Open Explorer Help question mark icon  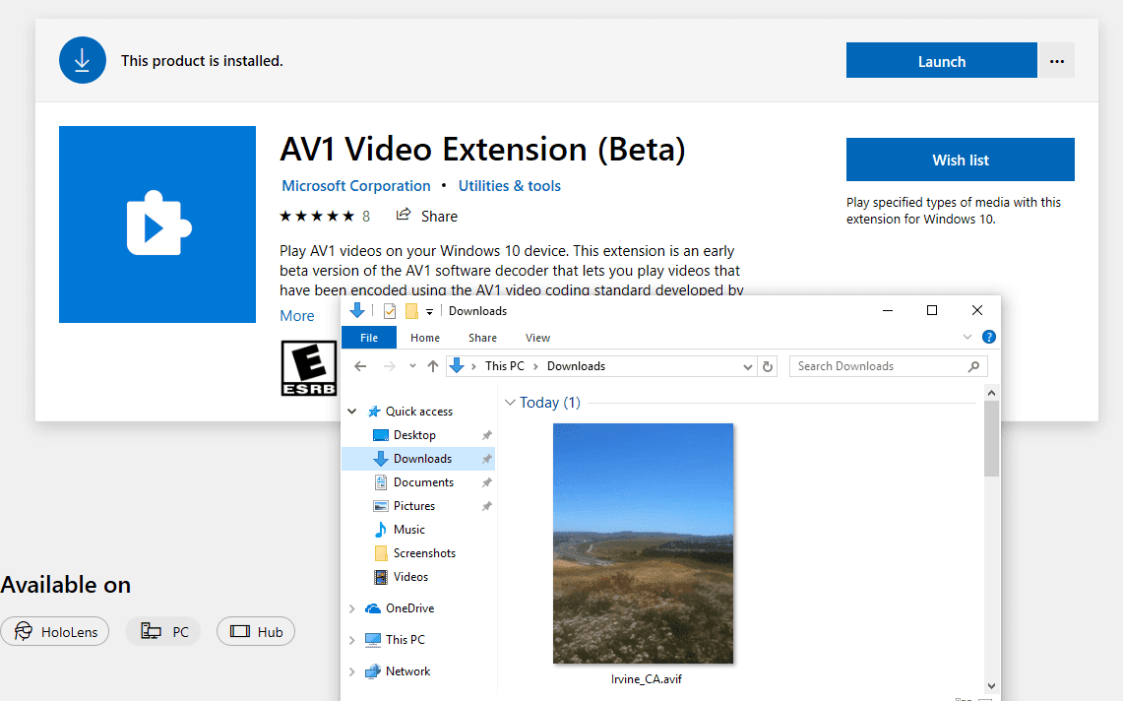pos(988,337)
